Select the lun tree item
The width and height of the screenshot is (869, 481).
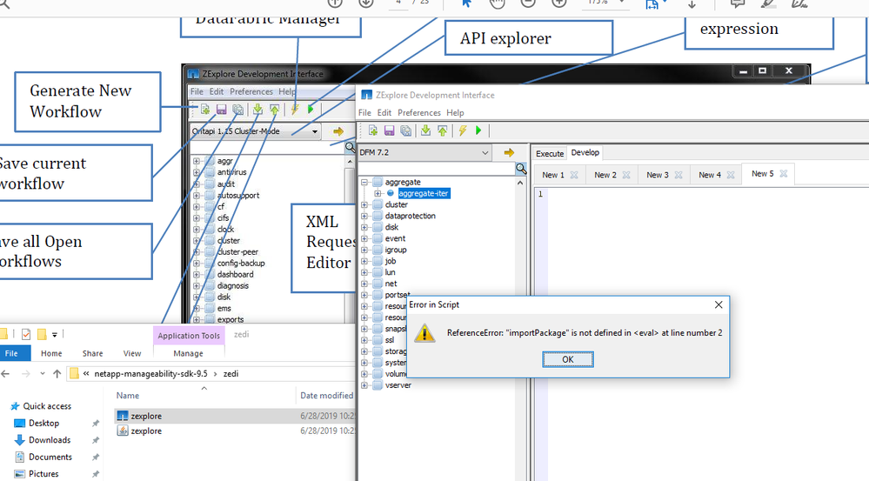[391, 272]
